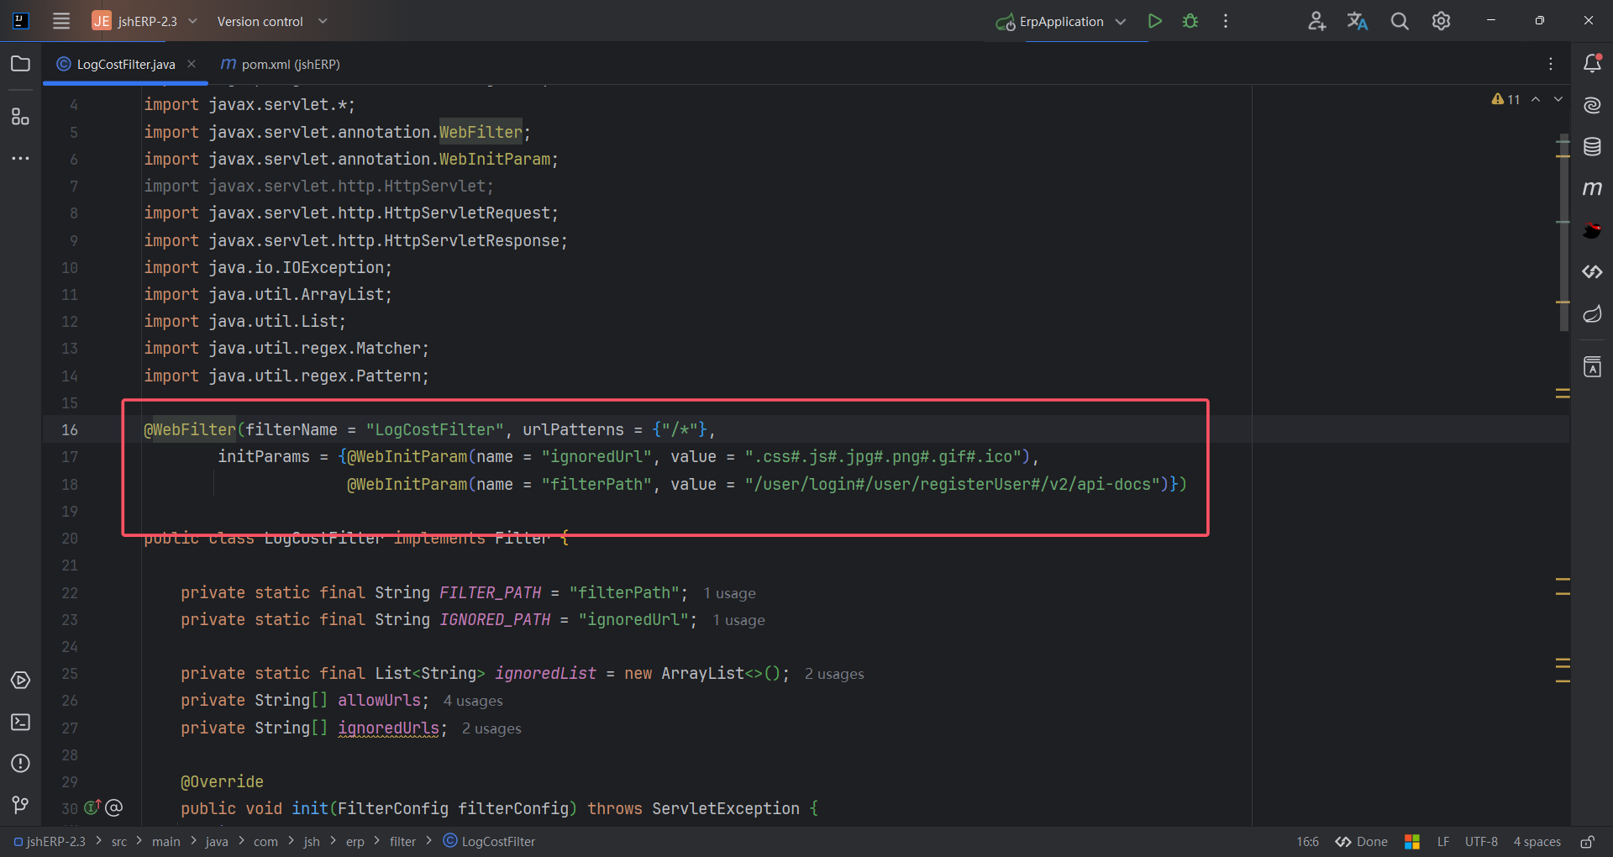Open the editor tabs options menu
This screenshot has height=857, width=1613.
(1551, 64)
